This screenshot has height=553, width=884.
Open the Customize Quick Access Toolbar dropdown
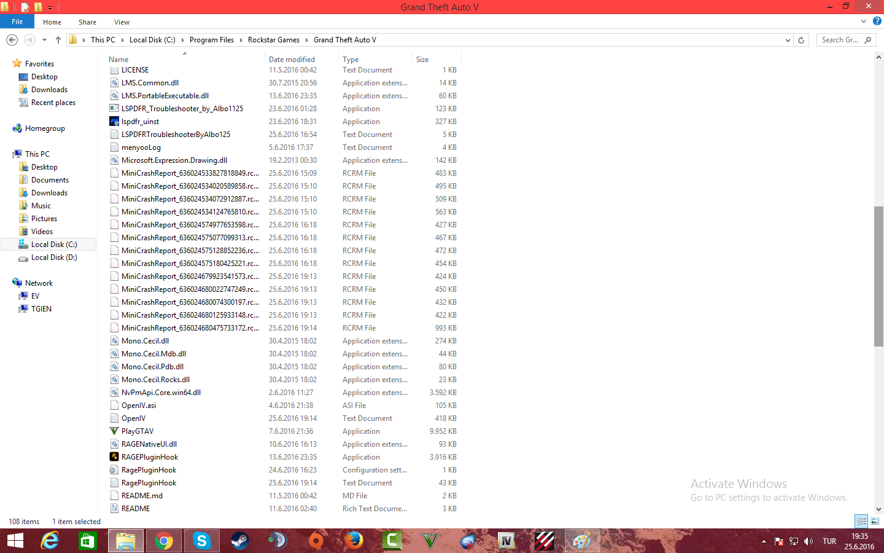[50, 7]
